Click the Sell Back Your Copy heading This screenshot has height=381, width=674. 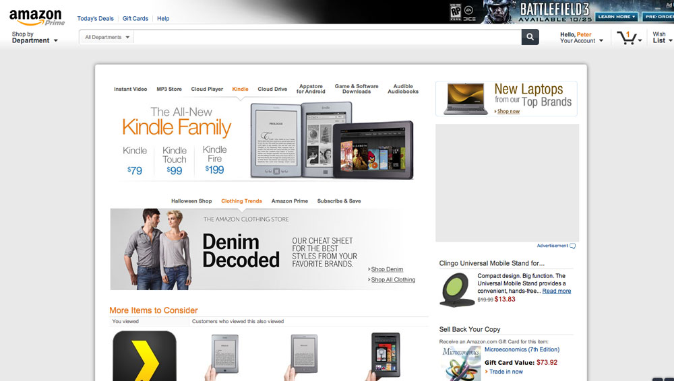point(469,329)
